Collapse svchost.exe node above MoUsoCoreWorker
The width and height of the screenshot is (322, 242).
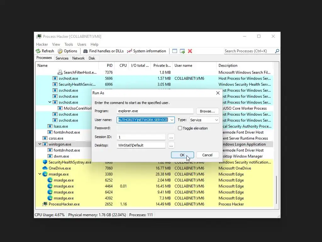coord(50,102)
